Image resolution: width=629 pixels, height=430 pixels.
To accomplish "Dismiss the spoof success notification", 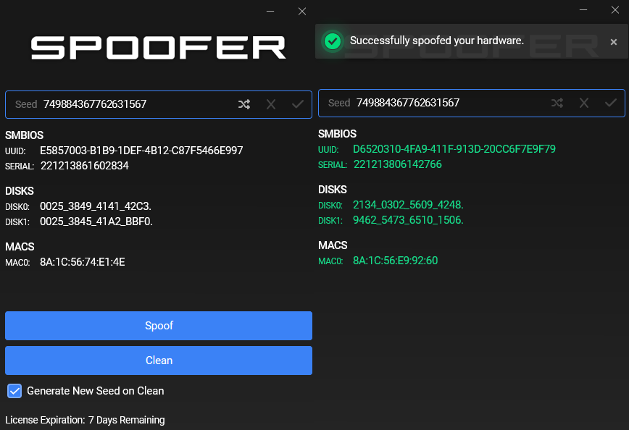I will 614,41.
